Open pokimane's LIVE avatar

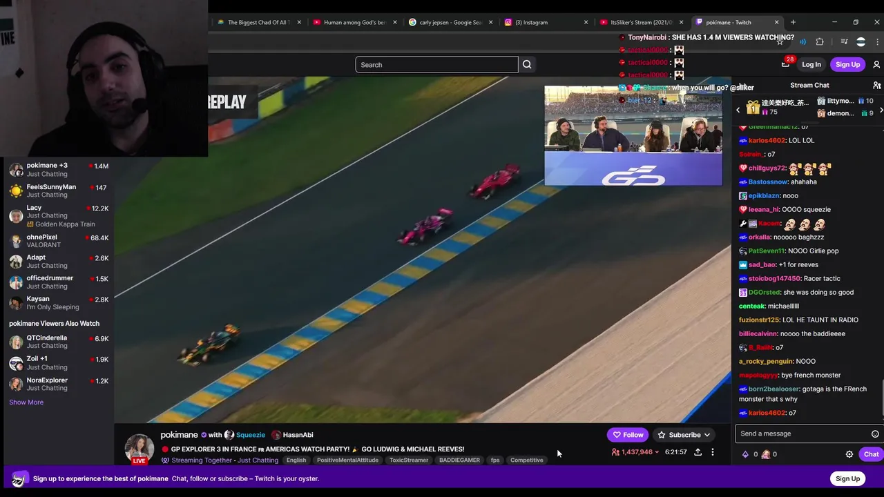(139, 449)
